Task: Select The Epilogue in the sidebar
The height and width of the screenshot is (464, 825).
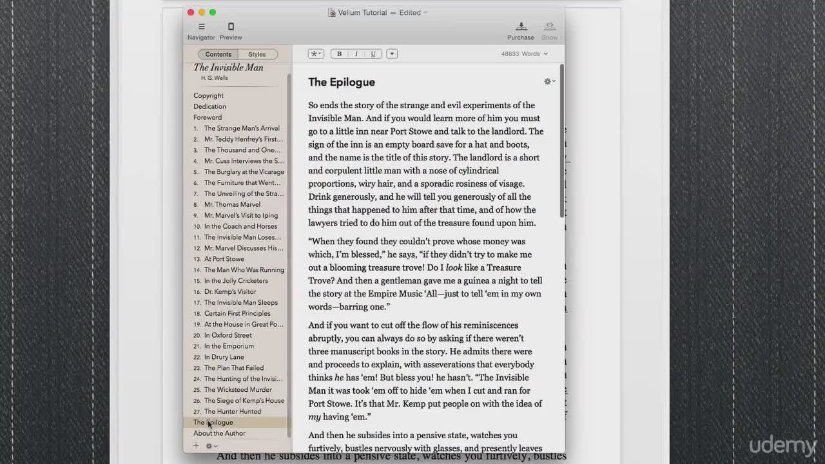Action: tap(213, 423)
